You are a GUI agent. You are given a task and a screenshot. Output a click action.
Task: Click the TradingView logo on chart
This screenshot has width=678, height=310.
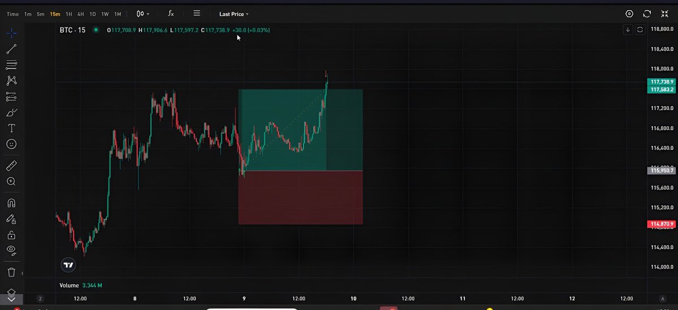(68, 265)
